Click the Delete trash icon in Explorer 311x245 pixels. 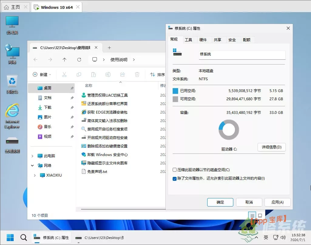[x=137, y=74]
